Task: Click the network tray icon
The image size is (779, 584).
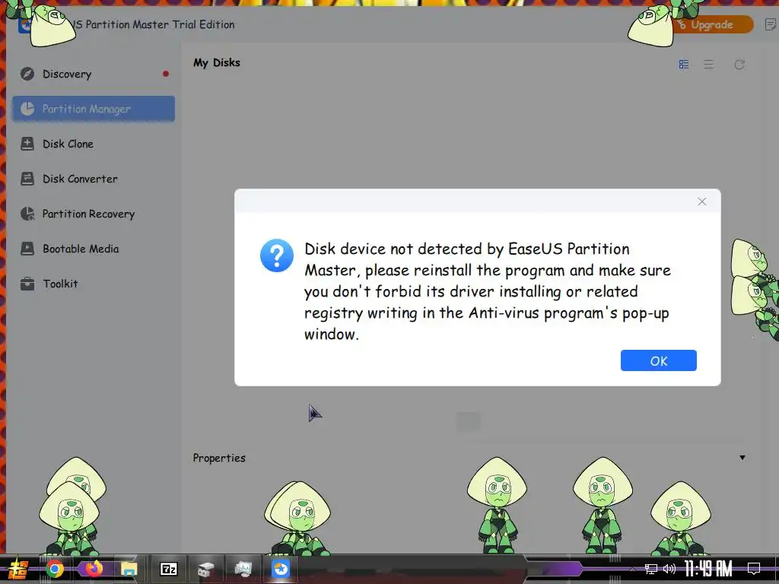Action: (x=650, y=569)
